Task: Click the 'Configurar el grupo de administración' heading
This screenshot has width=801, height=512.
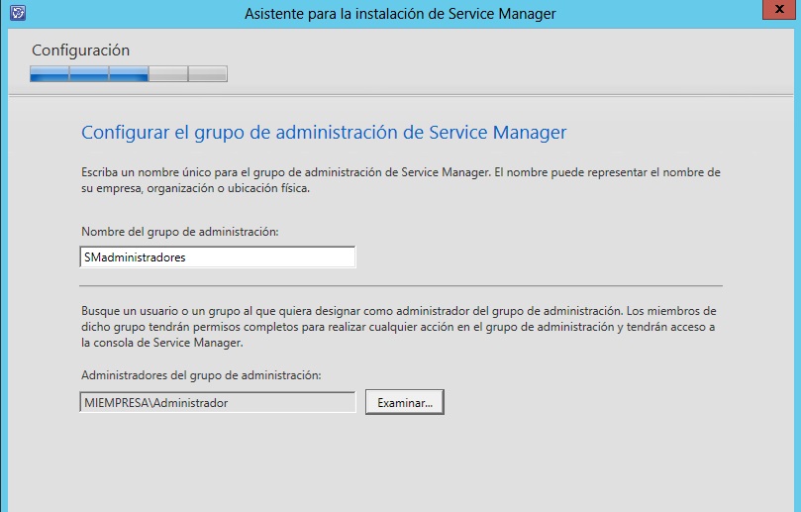Action: pos(324,132)
